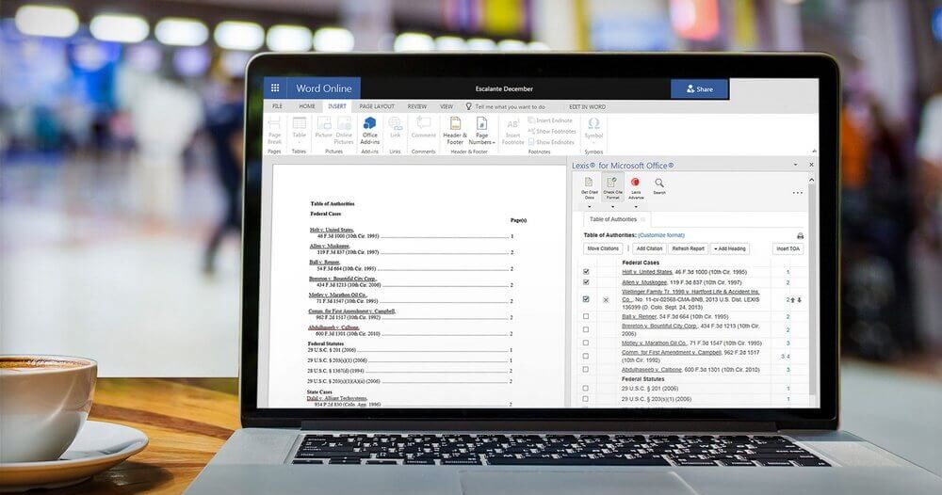Expand the arrow under Get Cited Docs

(588, 205)
